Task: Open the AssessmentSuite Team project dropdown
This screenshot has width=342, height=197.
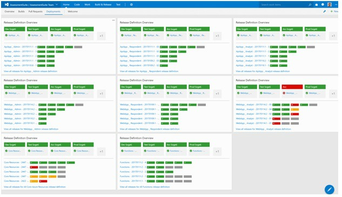Action: click(57, 4)
